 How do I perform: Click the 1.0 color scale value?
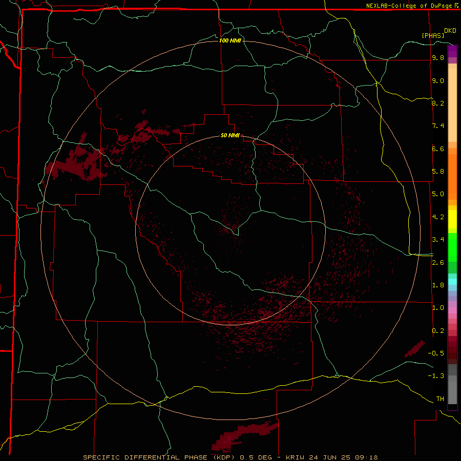438,308
